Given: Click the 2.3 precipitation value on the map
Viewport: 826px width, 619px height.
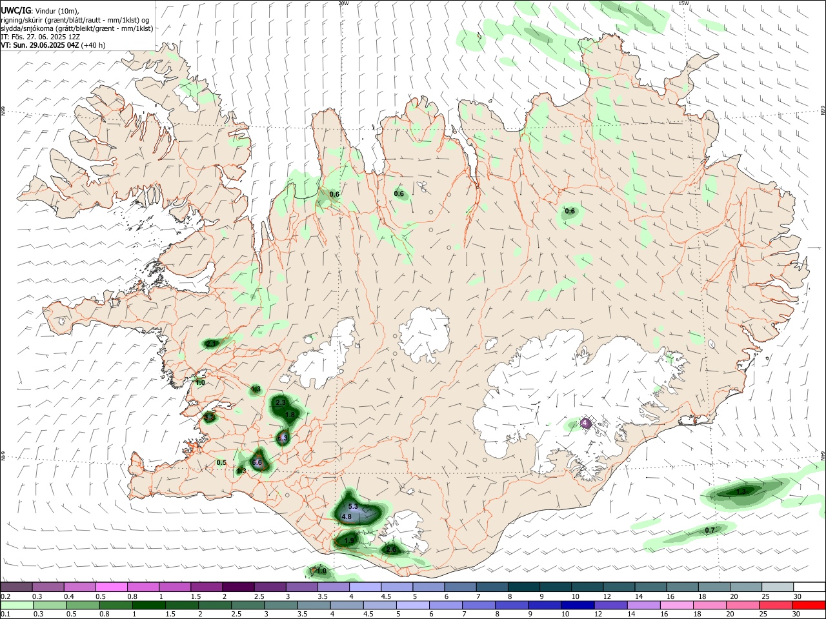Looking at the screenshot, I should [280, 402].
